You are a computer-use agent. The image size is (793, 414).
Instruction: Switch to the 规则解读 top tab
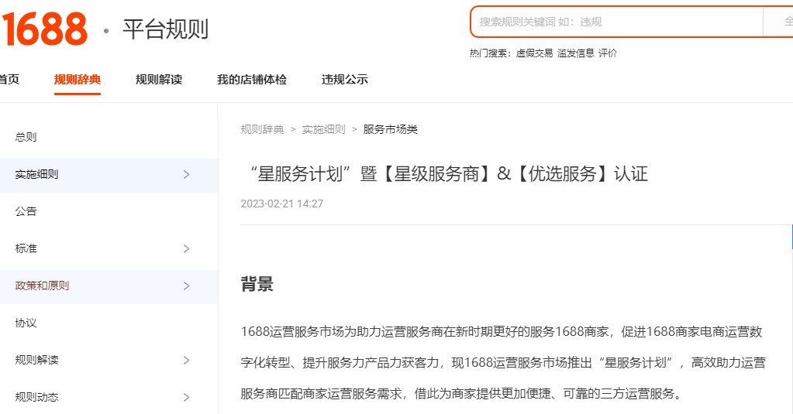(159, 79)
